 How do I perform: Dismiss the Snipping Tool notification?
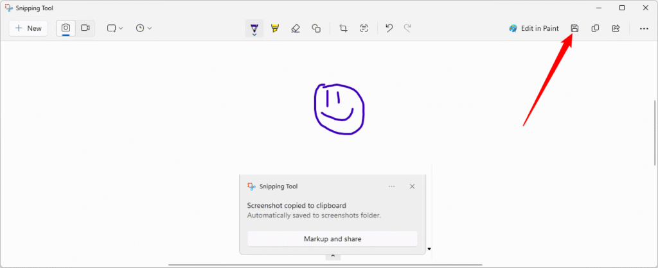click(x=412, y=187)
